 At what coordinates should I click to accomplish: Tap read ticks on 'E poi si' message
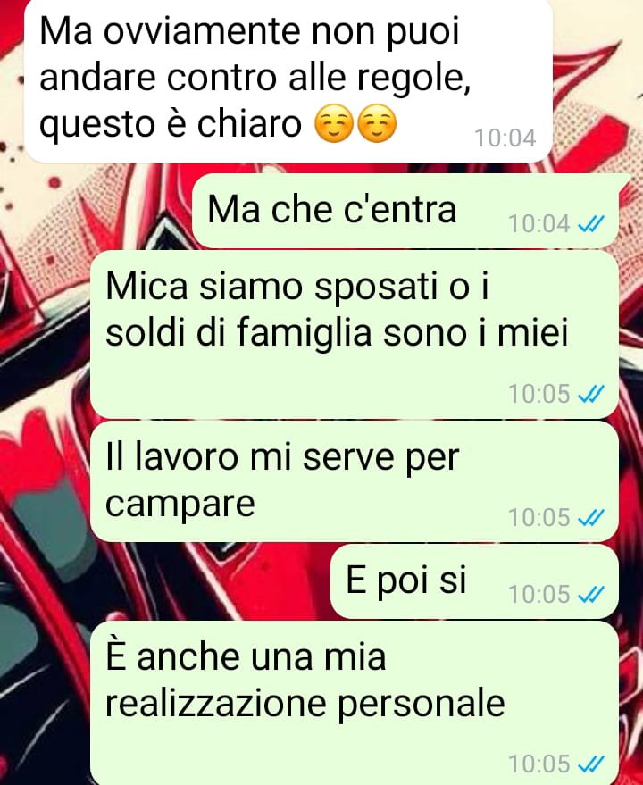591,595
